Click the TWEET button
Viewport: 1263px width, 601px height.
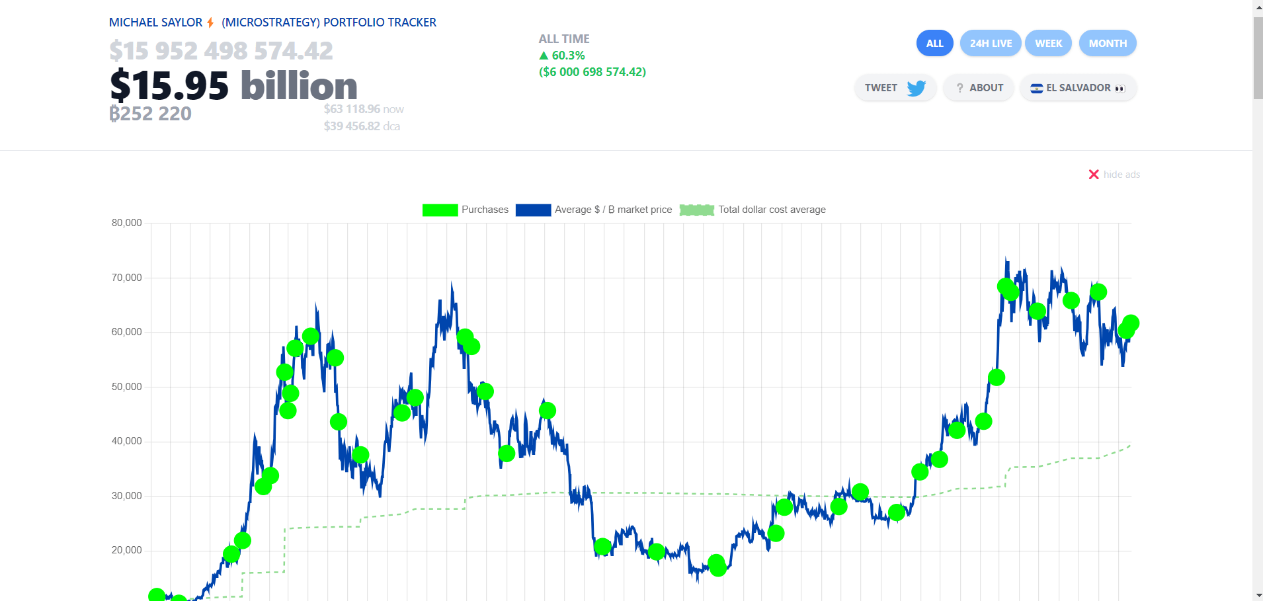pyautogui.click(x=895, y=88)
